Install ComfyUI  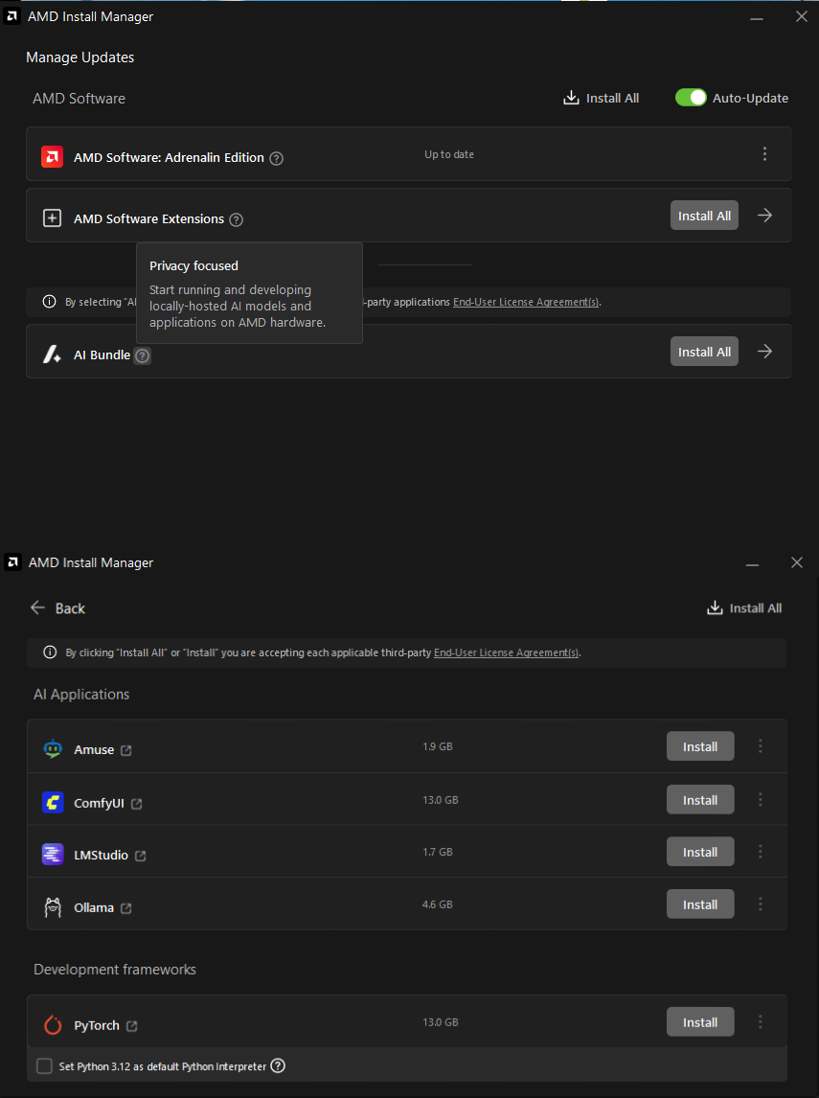pos(700,800)
